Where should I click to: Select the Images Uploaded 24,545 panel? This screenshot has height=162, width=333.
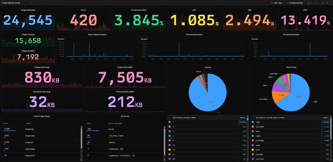[28, 19]
